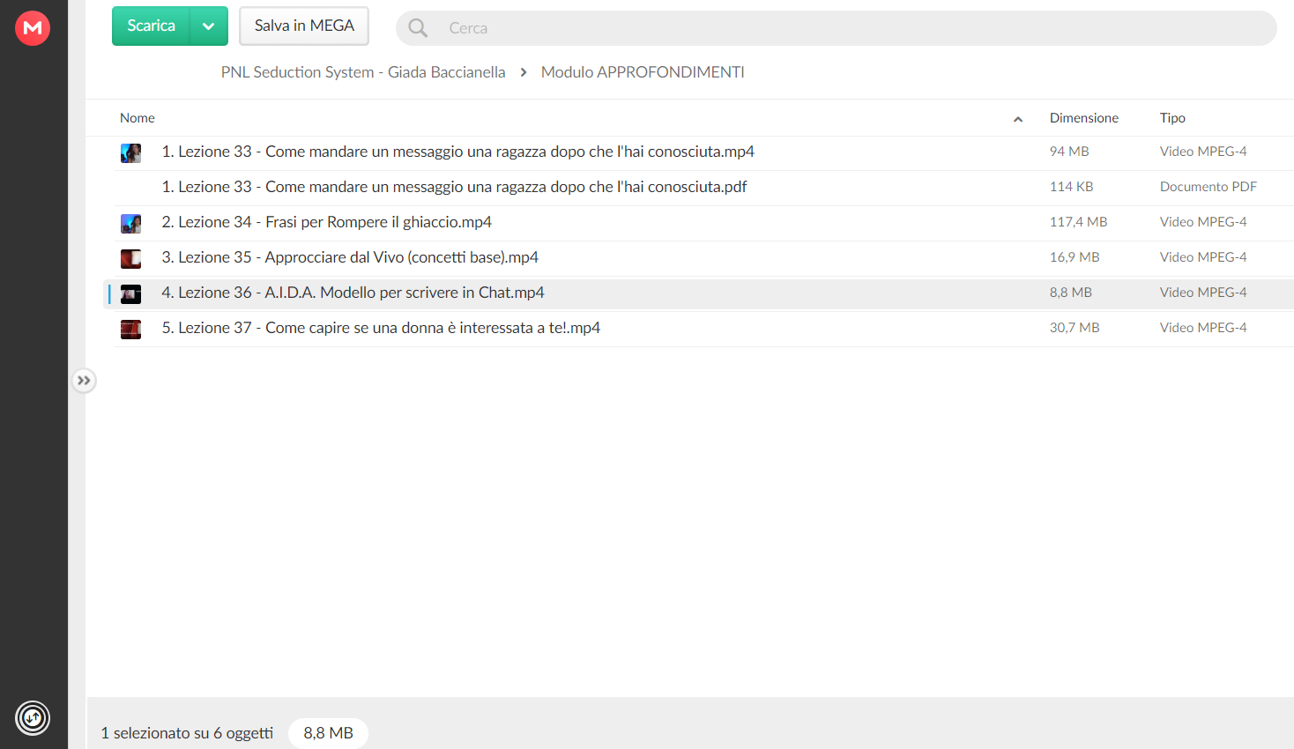Click thumbnail icon of Lezione 37 video
Viewport: 1294px width, 749px height.
130,329
